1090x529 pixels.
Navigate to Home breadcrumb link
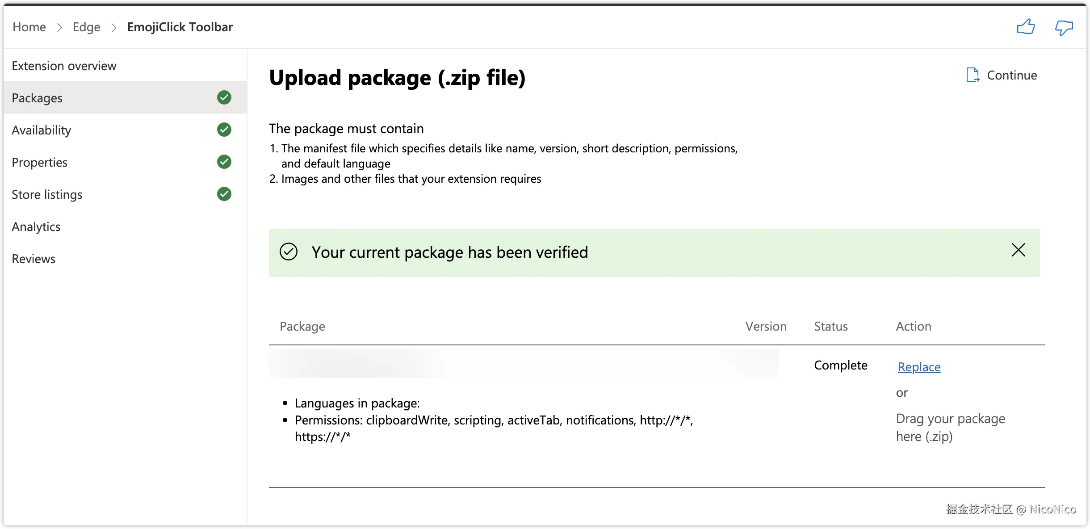[x=29, y=27]
